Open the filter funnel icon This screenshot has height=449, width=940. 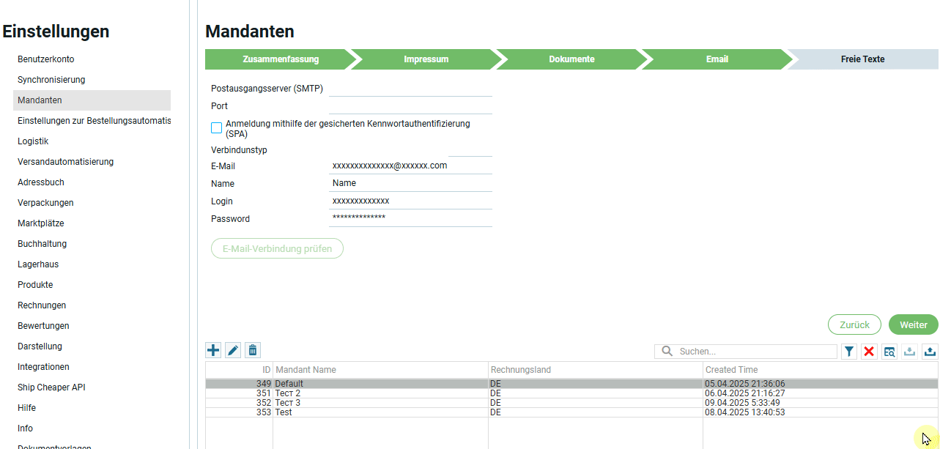click(x=849, y=352)
